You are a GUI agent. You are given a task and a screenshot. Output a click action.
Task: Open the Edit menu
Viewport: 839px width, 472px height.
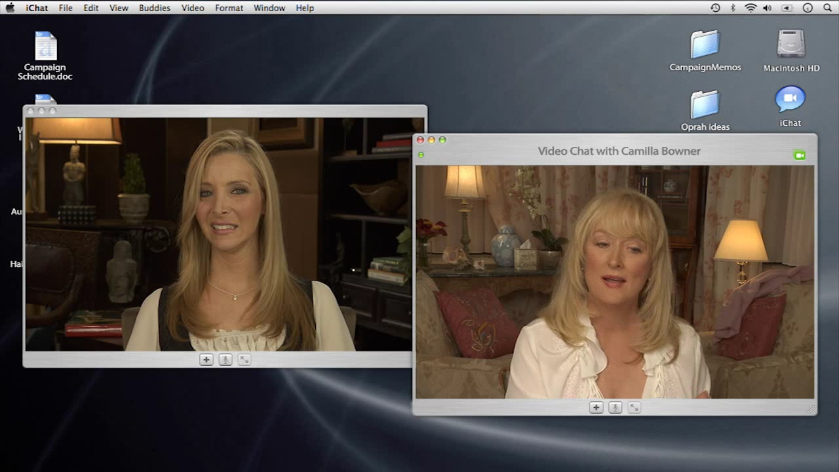(91, 8)
